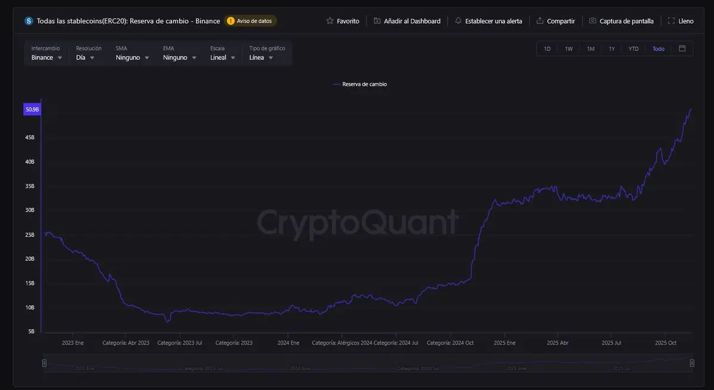The width and height of the screenshot is (714, 390).
Task: Select the 1Y time range
Action: [x=612, y=49]
